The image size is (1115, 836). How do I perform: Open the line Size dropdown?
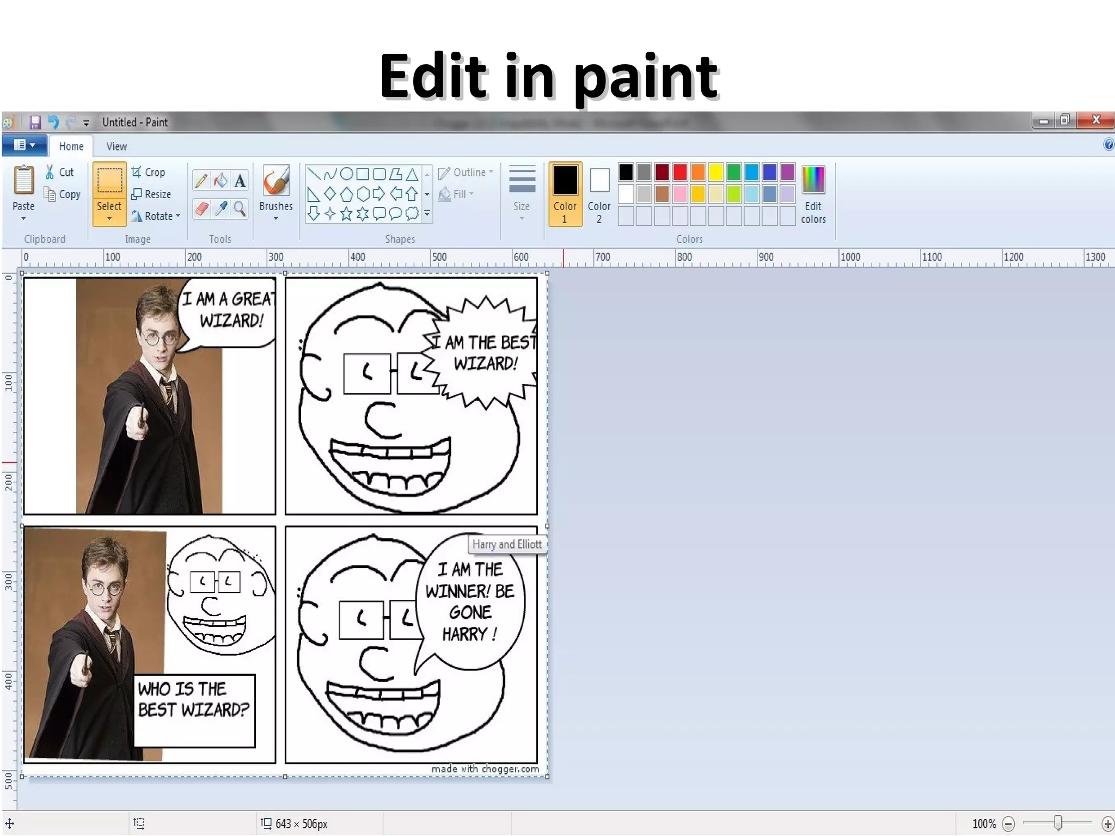(522, 194)
